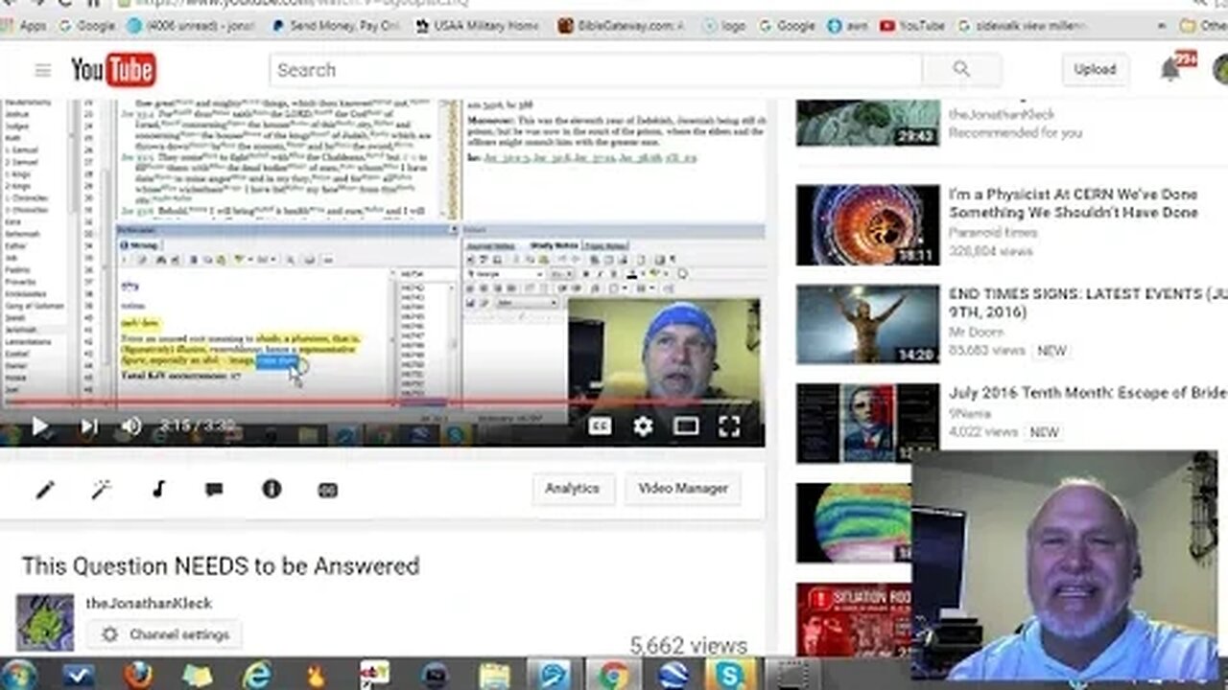Open Internet Explorer from the taskbar
1228x690 pixels.
(x=257, y=676)
